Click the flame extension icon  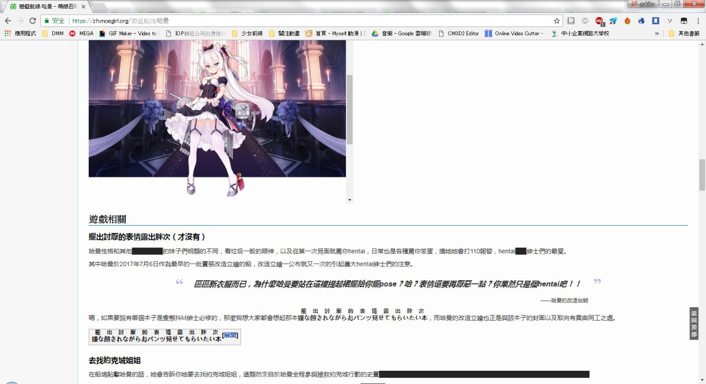pyautogui.click(x=627, y=21)
